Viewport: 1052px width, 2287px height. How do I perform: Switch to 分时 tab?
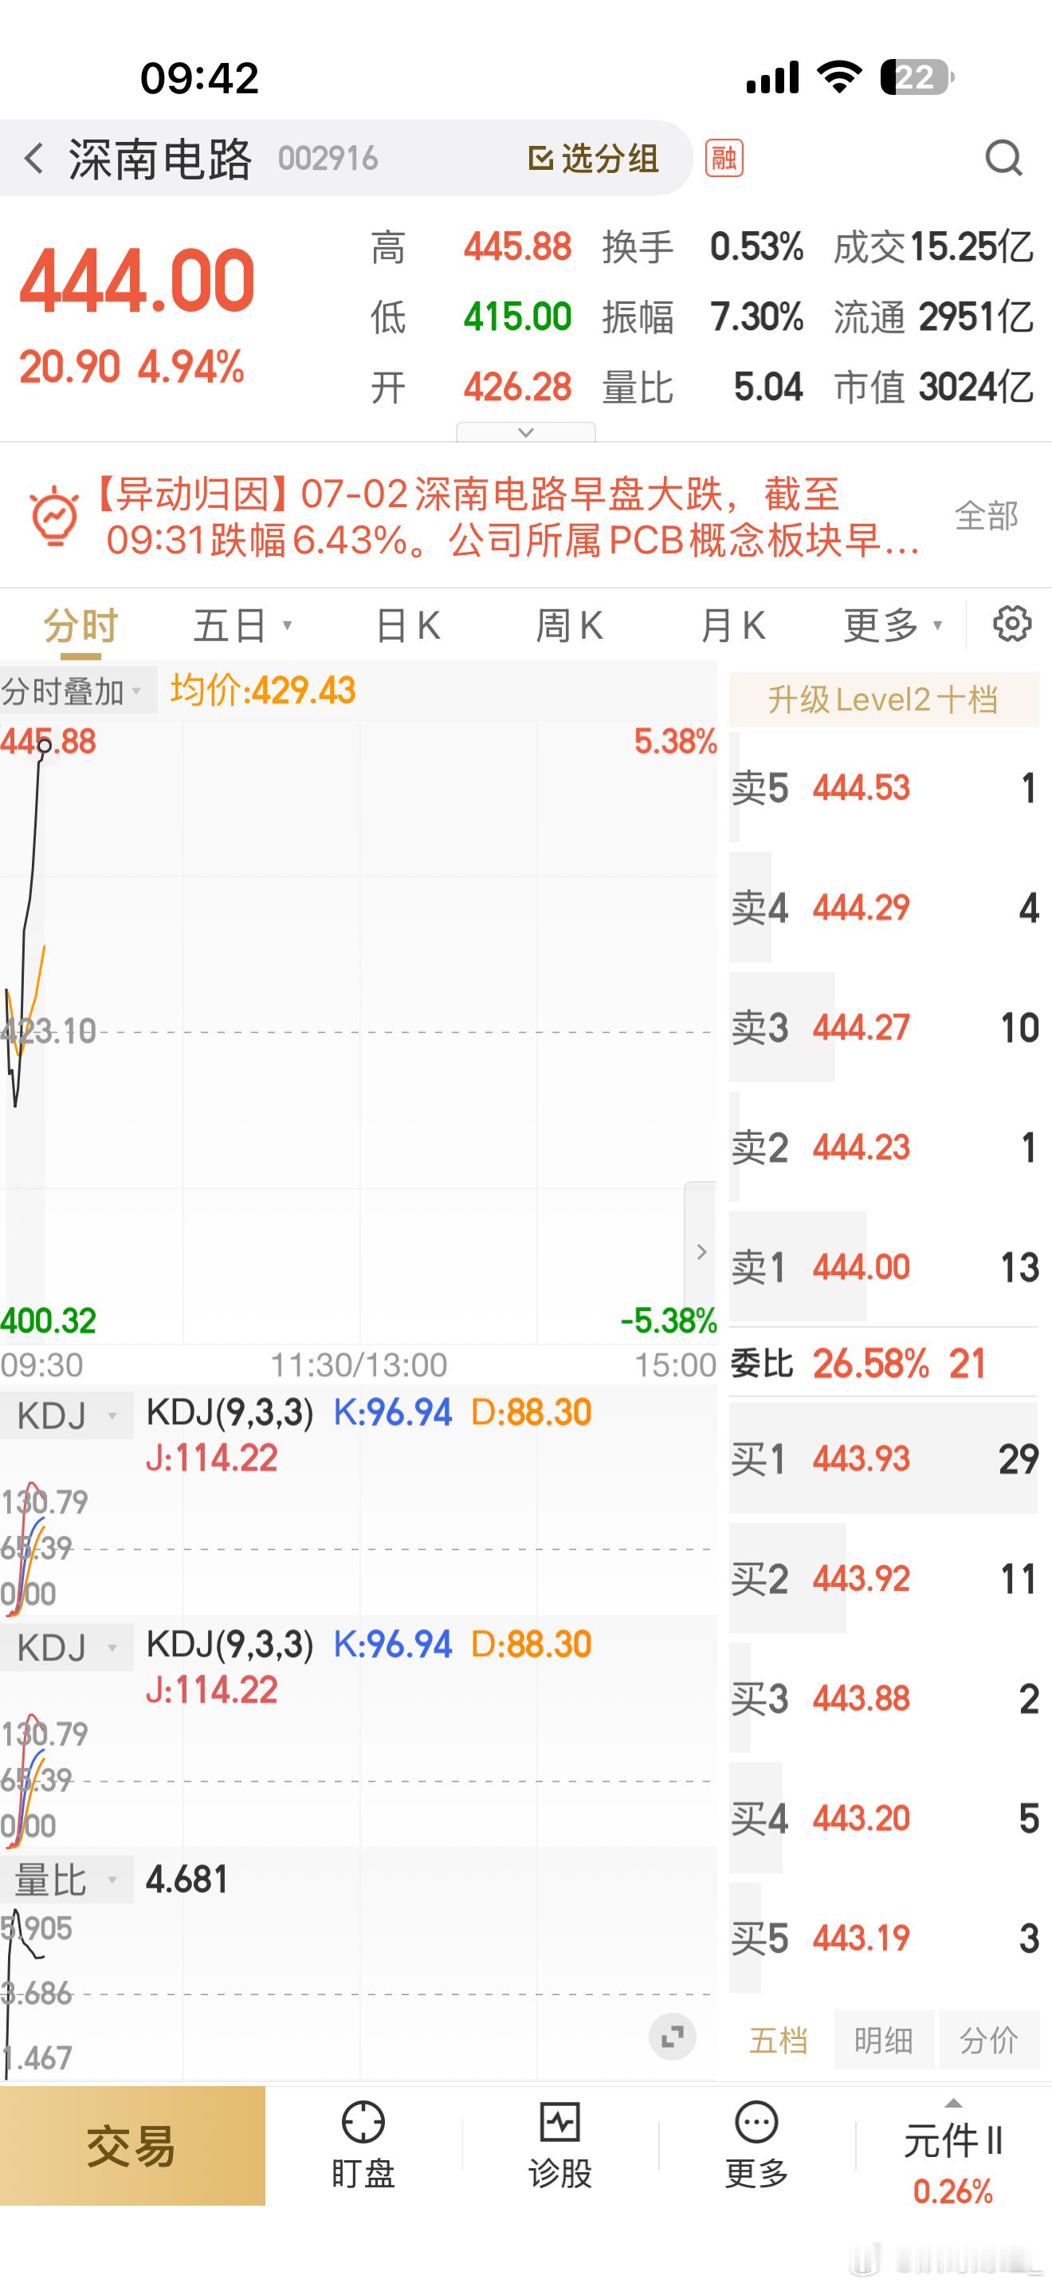coord(80,626)
